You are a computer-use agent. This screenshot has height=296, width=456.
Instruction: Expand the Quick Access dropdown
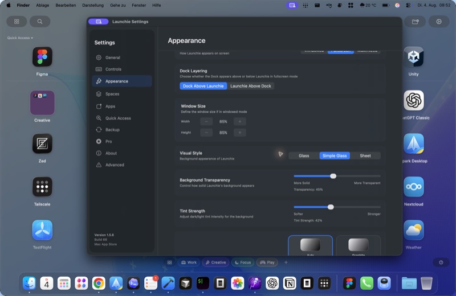[x=20, y=38]
